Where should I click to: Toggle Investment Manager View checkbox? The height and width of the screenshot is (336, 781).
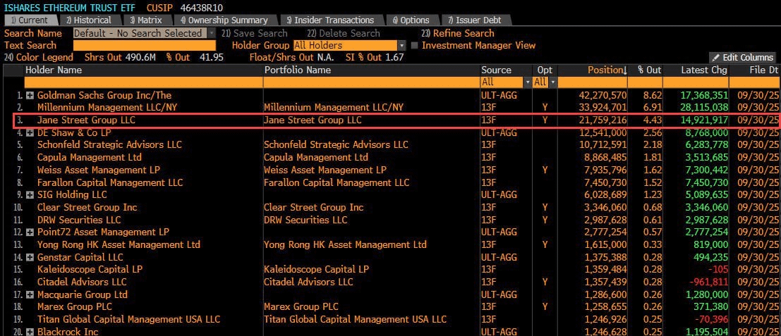414,45
